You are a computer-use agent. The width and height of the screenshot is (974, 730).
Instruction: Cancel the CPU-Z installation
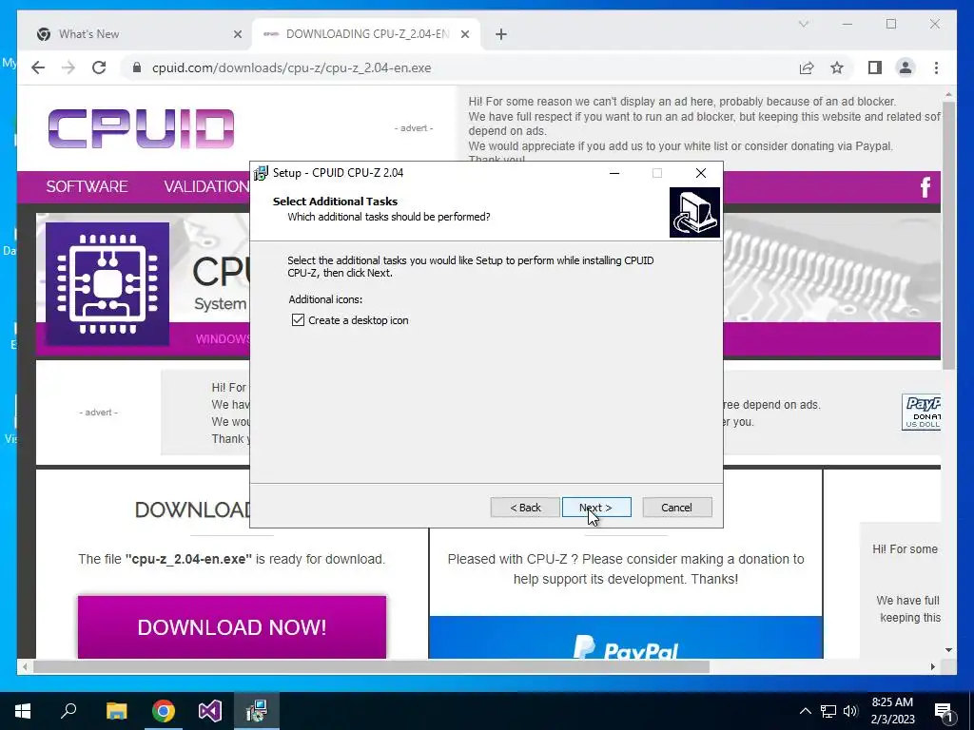click(677, 508)
